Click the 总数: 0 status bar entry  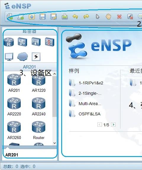coord(11,166)
